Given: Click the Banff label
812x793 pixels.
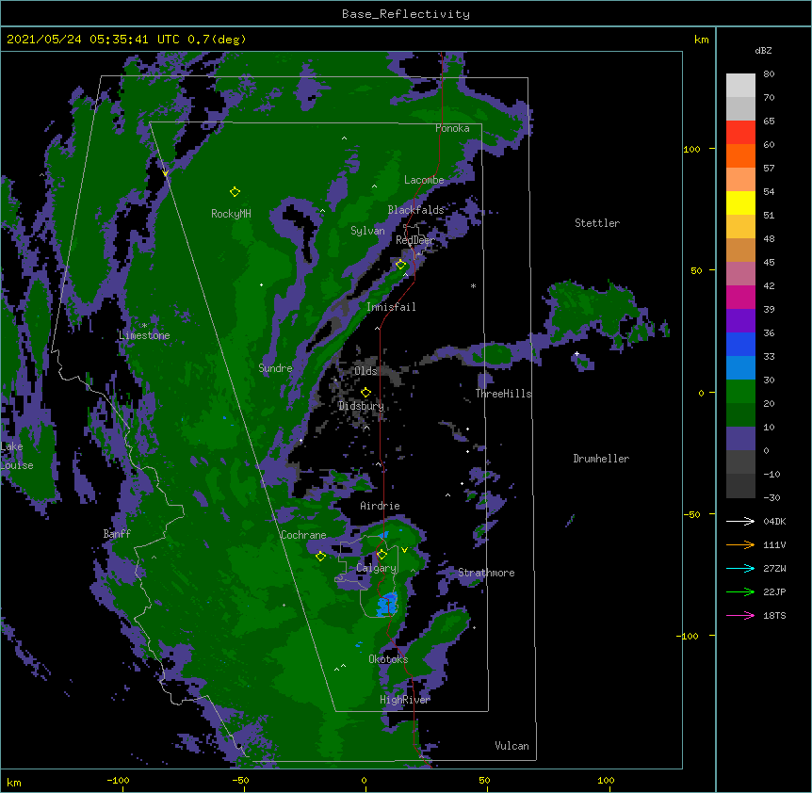Looking at the screenshot, I should tap(117, 534).
